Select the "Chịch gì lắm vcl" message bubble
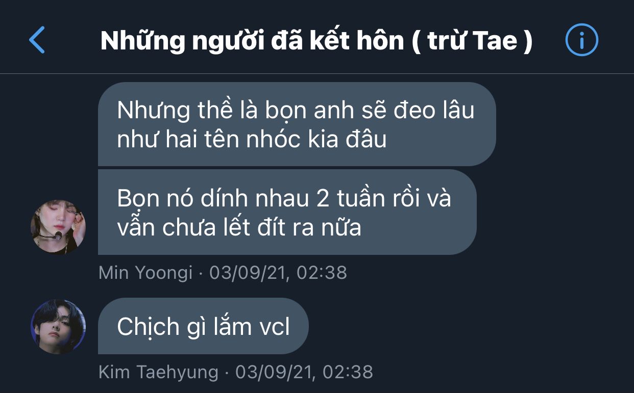This screenshot has height=393, width=634. coord(203,326)
